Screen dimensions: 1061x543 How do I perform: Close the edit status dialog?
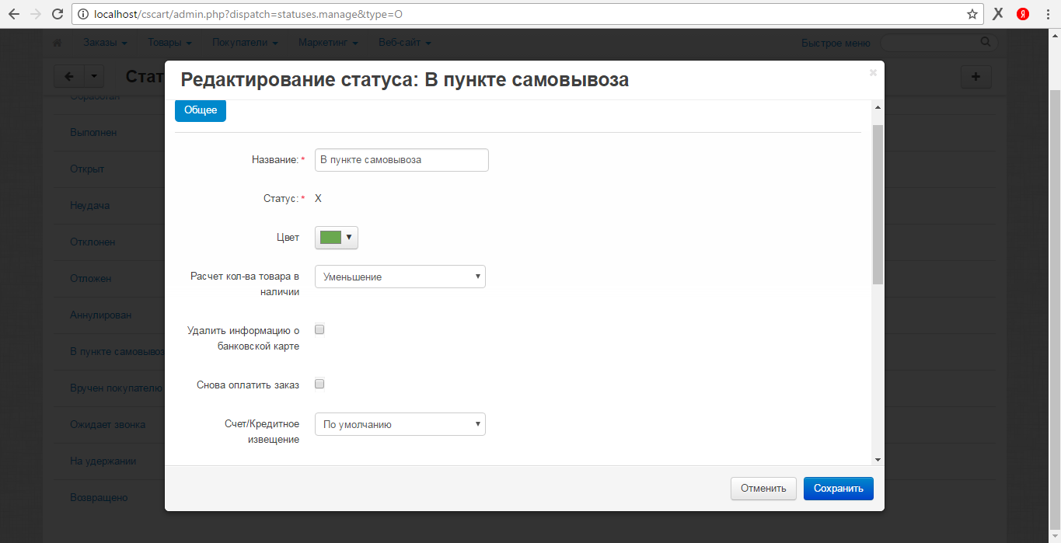point(873,72)
